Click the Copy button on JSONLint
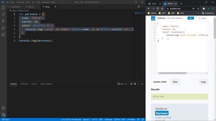This screenshot has width=216, height=121. pos(203,82)
